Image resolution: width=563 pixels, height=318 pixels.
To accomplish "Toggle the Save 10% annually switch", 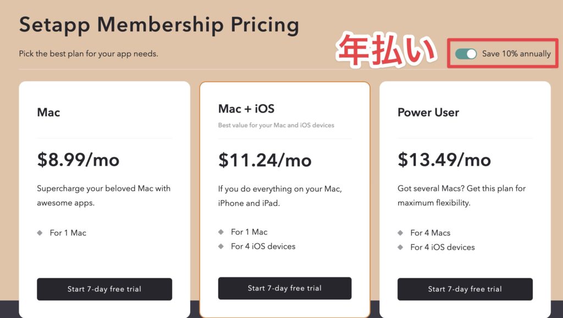I will pyautogui.click(x=466, y=54).
